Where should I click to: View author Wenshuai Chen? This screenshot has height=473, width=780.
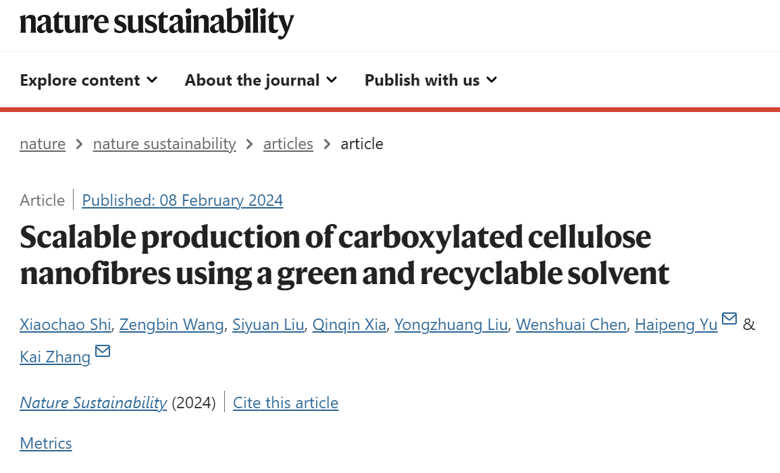[x=571, y=325]
